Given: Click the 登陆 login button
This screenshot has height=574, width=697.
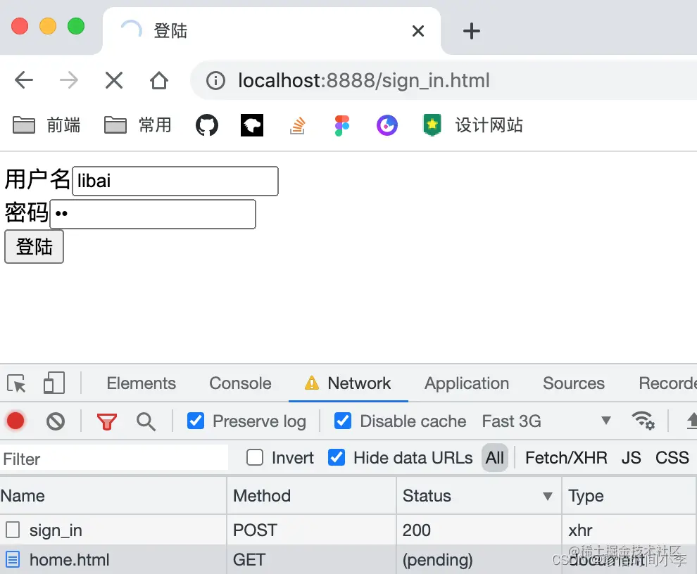Looking at the screenshot, I should [x=34, y=246].
